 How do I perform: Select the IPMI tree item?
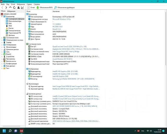[9, 26]
